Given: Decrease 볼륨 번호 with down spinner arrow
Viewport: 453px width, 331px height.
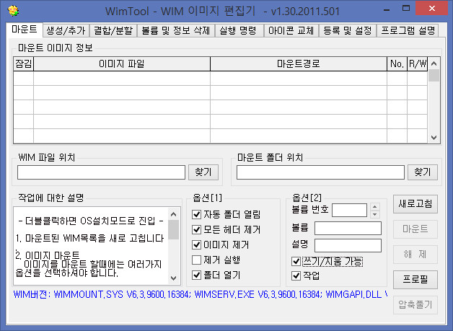Looking at the screenshot, I should pos(374,214).
